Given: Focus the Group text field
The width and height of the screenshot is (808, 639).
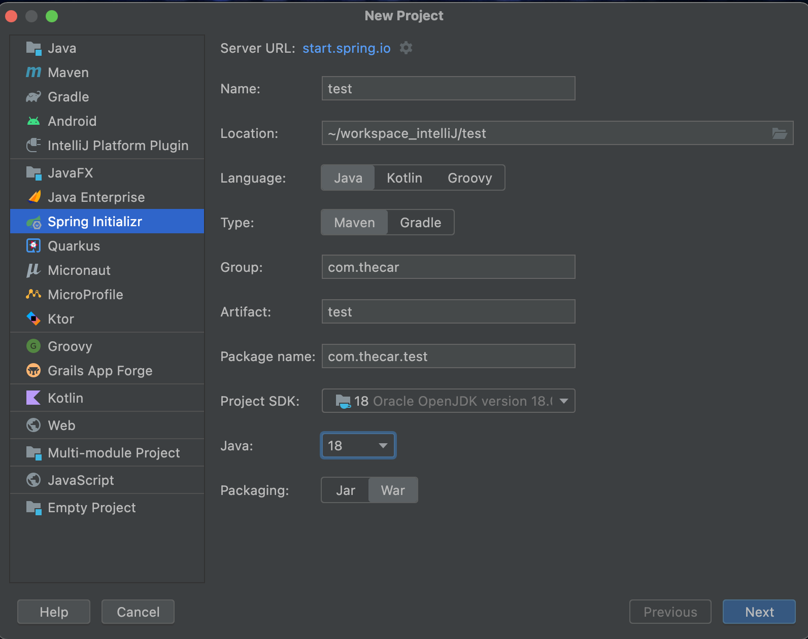Looking at the screenshot, I should tap(449, 267).
